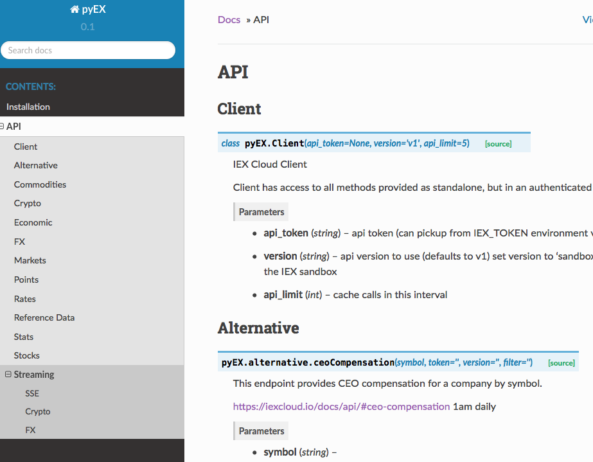The image size is (593, 462).
Task: Open Rates in the sidebar
Action: [x=24, y=299]
